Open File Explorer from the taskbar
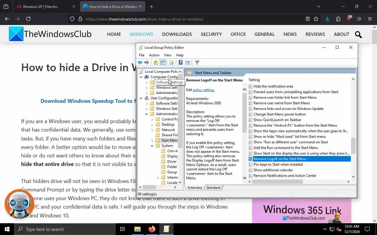377x235 pixels. [138, 229]
